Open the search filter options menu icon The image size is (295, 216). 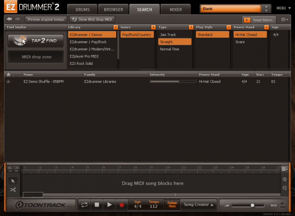[284, 20]
